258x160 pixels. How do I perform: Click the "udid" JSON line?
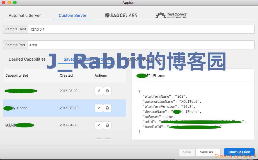(194, 122)
